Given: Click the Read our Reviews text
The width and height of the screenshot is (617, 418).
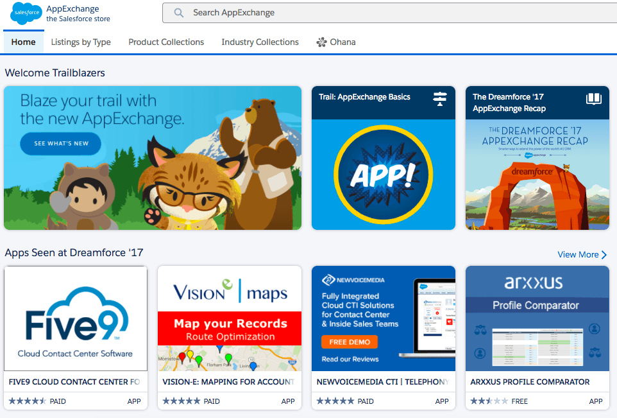Looking at the screenshot, I should 350,360.
